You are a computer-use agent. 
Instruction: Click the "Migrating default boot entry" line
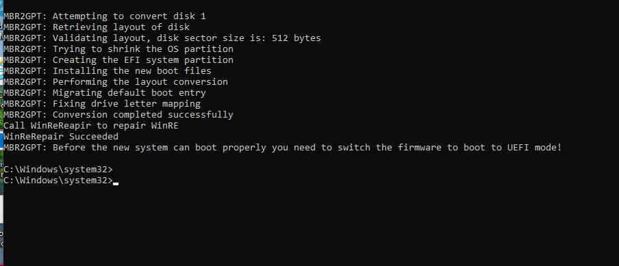point(105,93)
